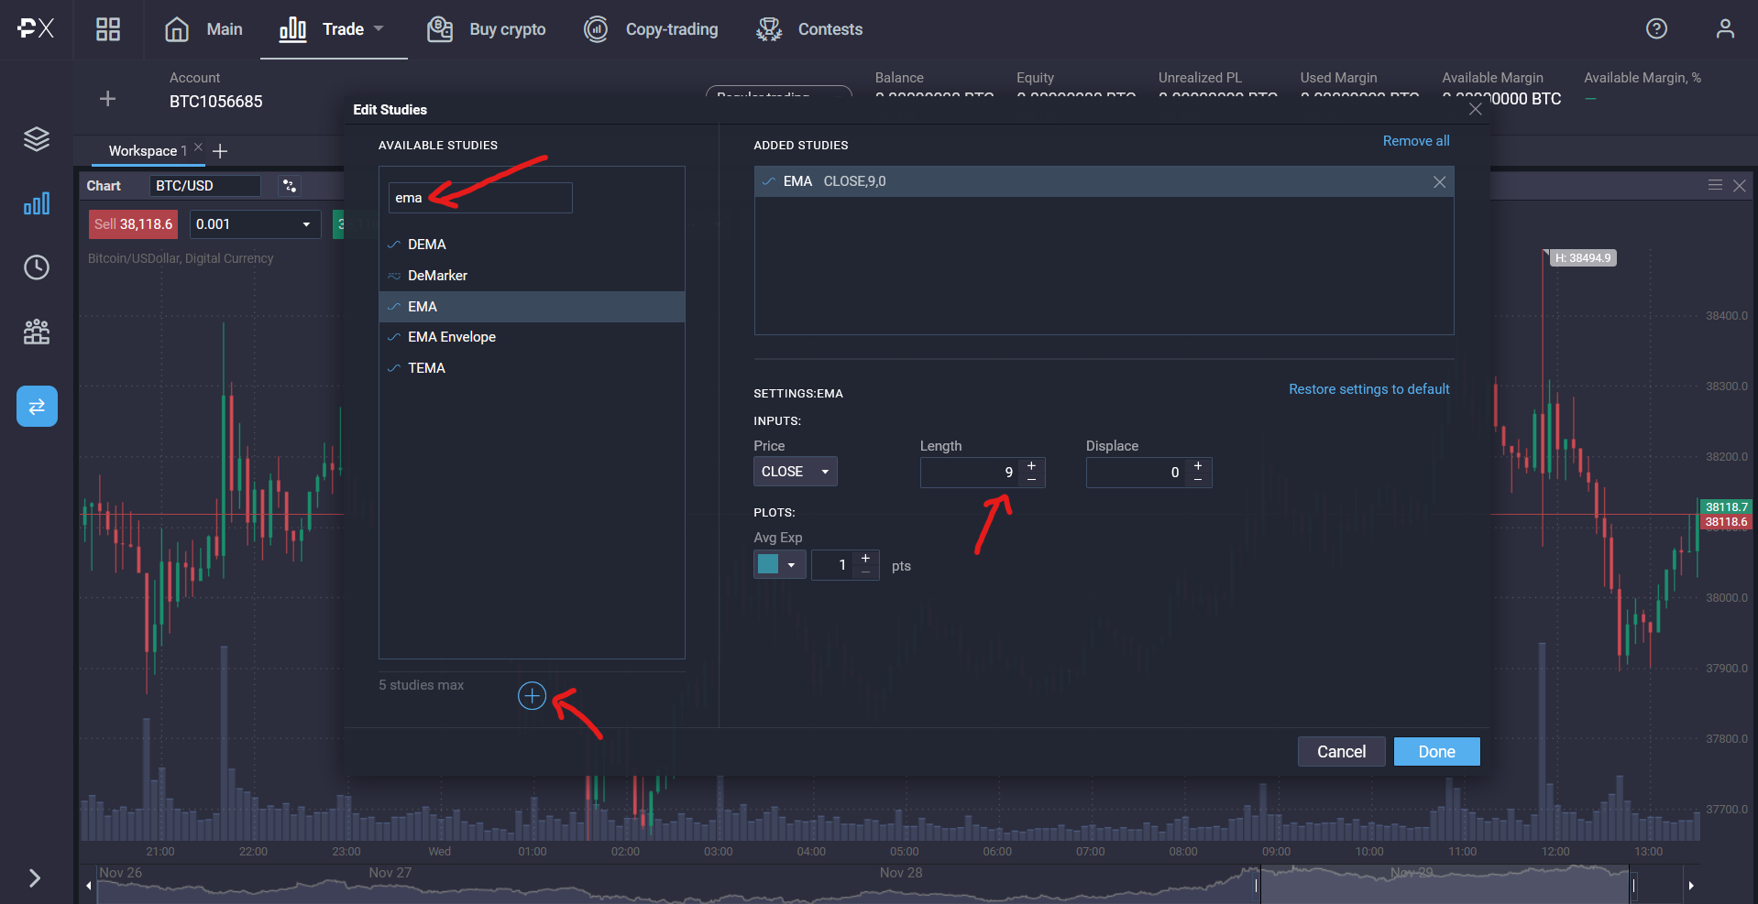Click the BTC/USD symbol field
Screen dimensions: 1758x904
click(x=205, y=186)
